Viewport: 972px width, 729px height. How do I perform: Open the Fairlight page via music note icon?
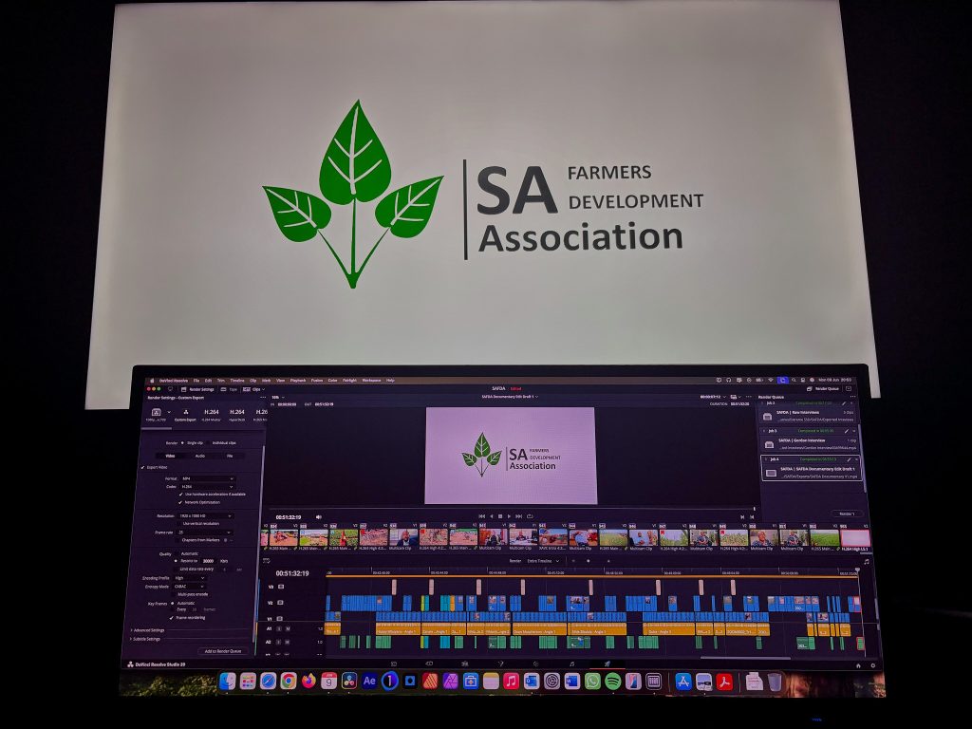point(570,664)
